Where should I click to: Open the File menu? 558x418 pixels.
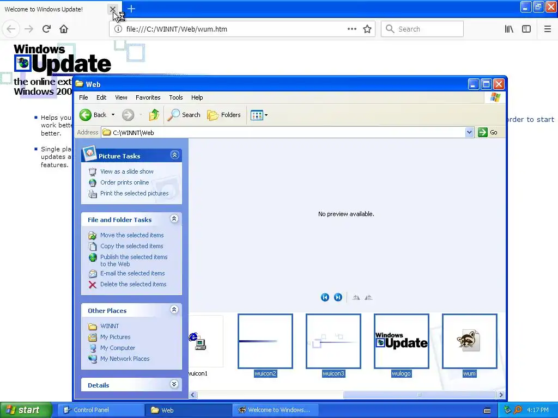coord(83,97)
